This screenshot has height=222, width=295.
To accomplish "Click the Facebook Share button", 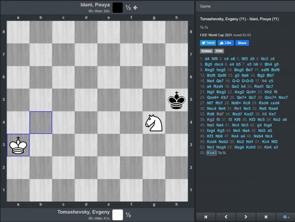I will coord(242,43).
